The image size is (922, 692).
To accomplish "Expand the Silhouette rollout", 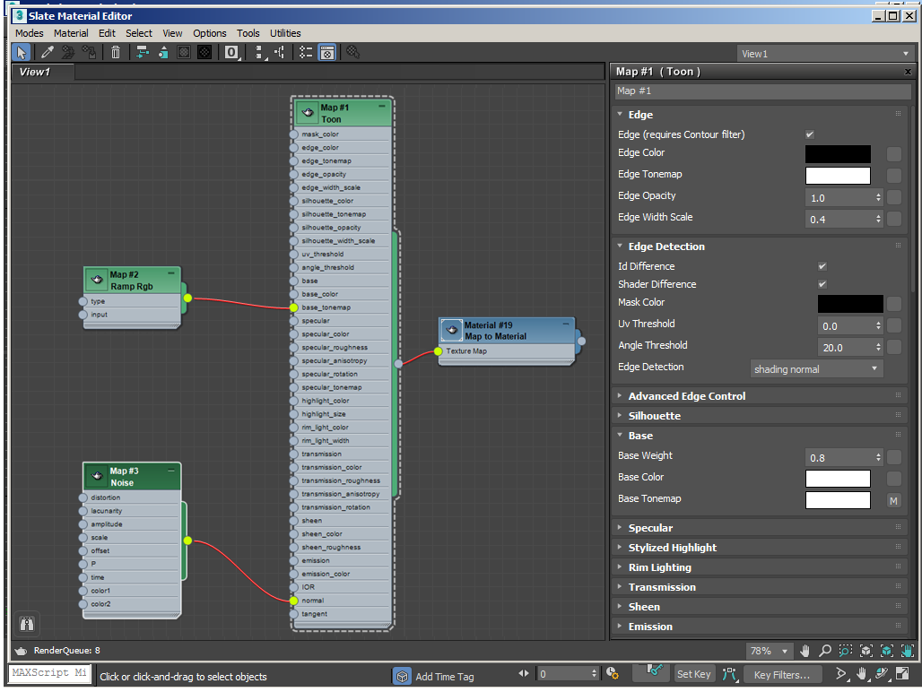I will [655, 415].
